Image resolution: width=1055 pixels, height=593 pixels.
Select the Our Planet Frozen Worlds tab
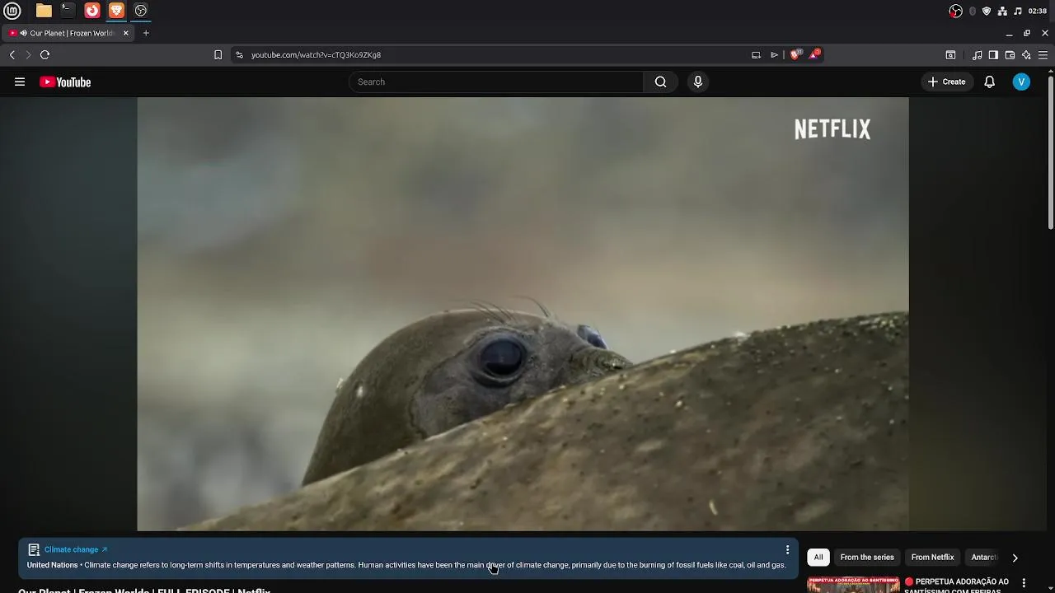coord(68,33)
